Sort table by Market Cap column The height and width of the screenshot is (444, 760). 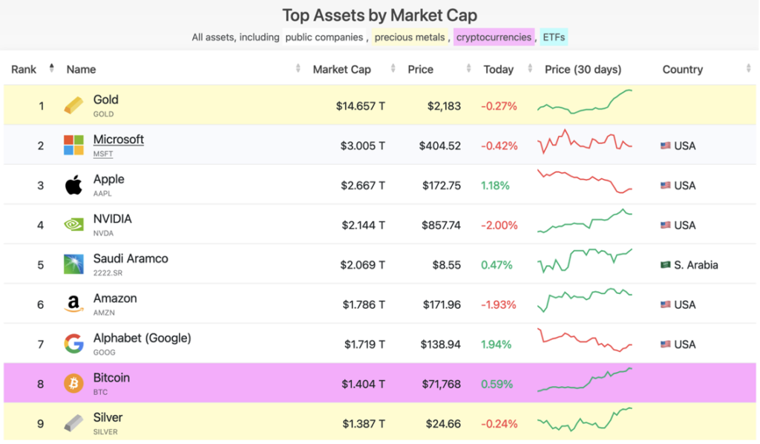coord(341,69)
